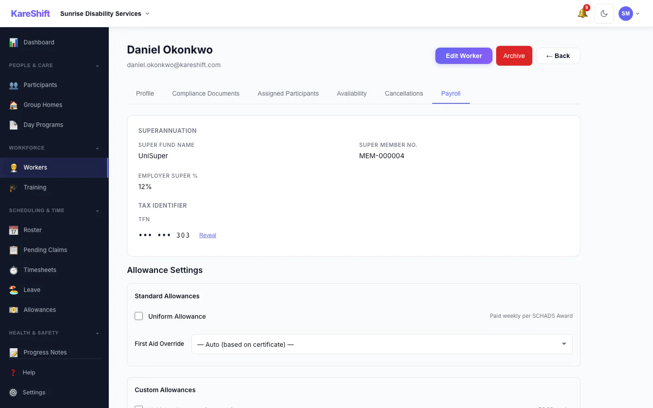Select the Payroll tab
Image resolution: width=653 pixels, height=408 pixels.
point(451,93)
